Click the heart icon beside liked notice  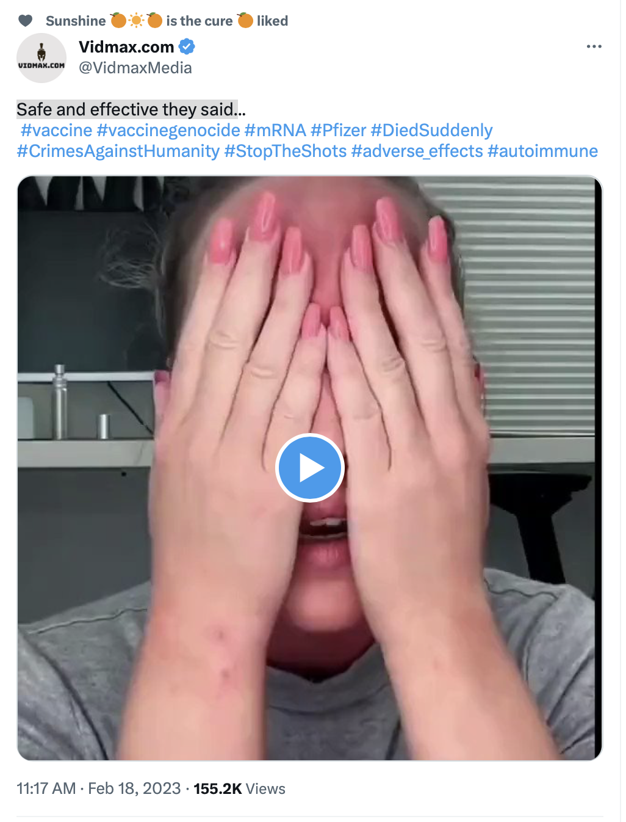point(25,21)
